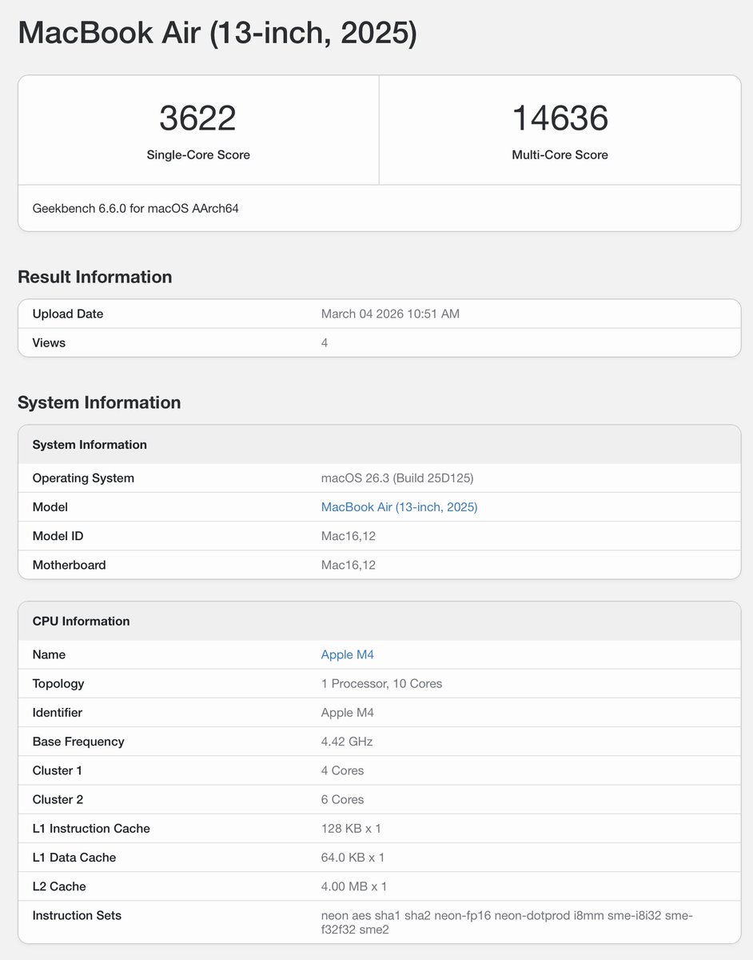The image size is (753, 960).
Task: Select the 128 KB x 1 value
Action: pos(353,828)
